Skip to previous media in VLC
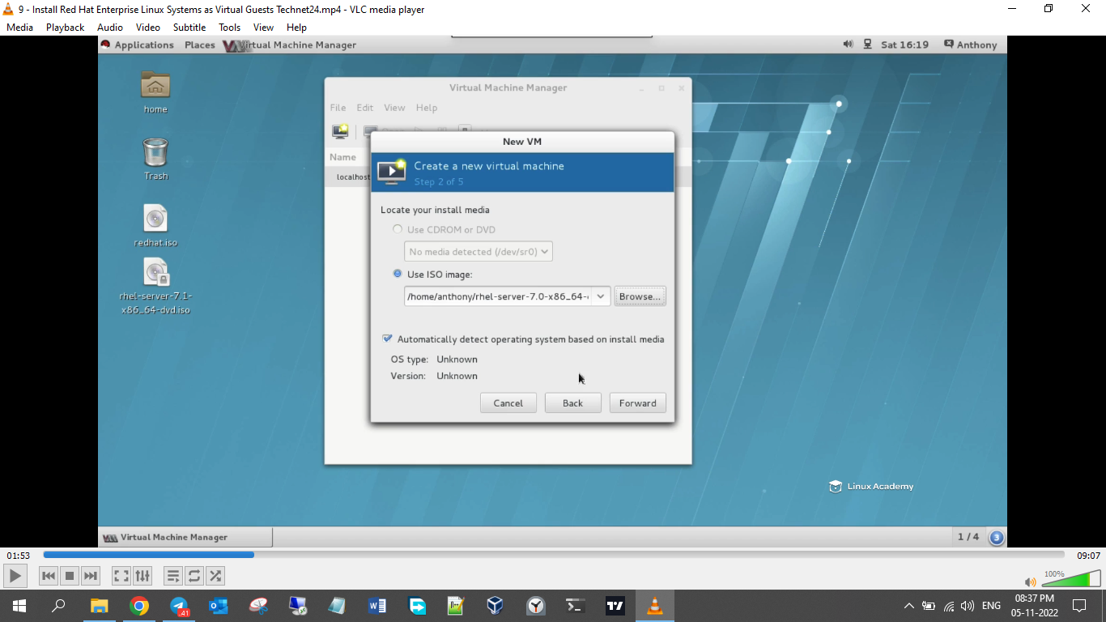Screen dimensions: 1106x622 pyautogui.click(x=49, y=576)
